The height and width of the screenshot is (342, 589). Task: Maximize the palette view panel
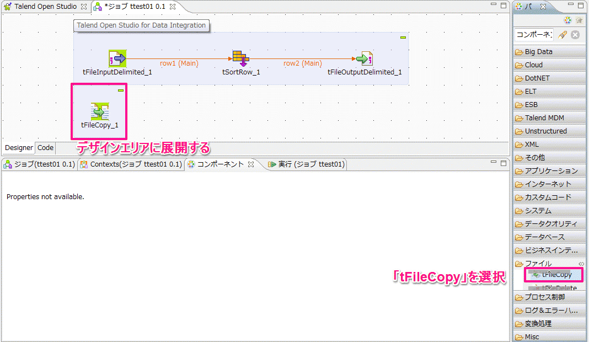click(581, 6)
